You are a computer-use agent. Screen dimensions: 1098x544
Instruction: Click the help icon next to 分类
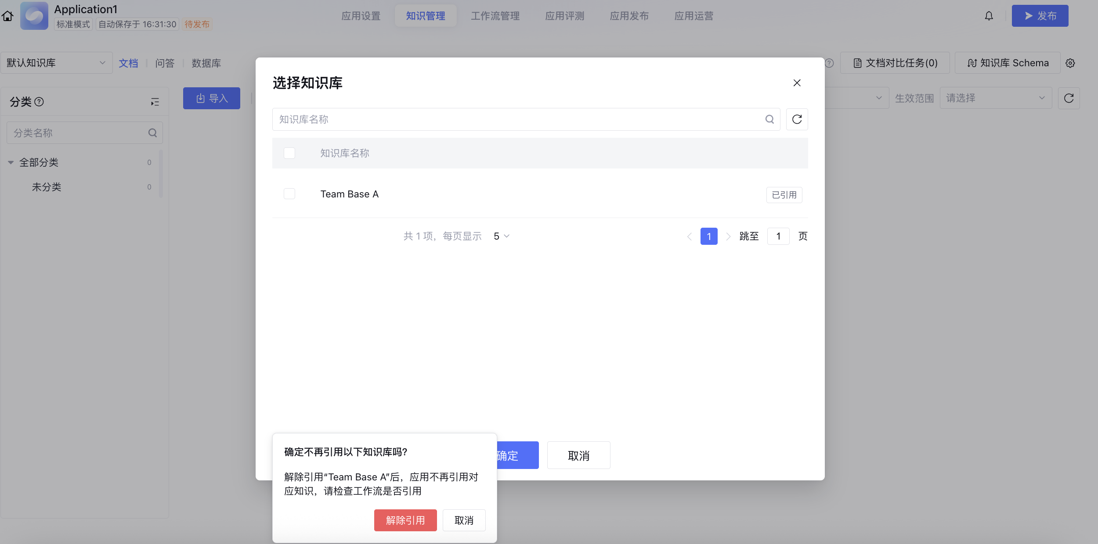[39, 102]
